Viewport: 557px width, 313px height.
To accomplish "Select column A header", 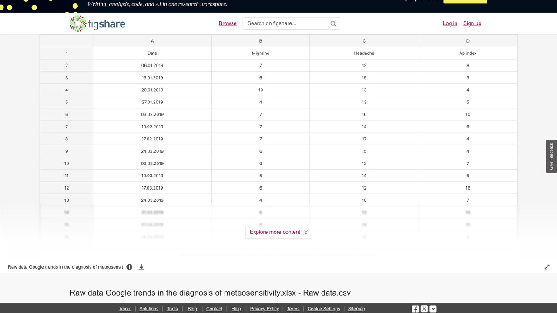I will coord(152,41).
